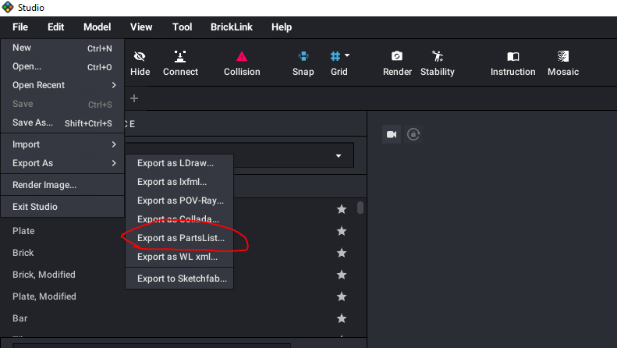Favorite the Brick category star
The image size is (617, 348).
[342, 253]
